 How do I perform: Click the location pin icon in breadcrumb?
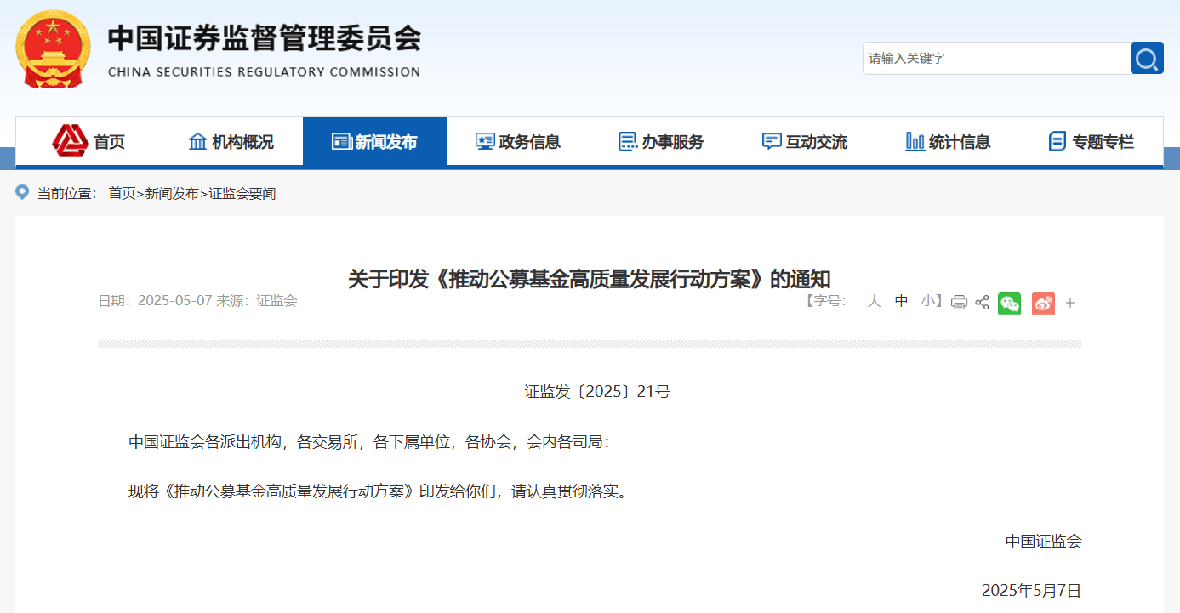pos(22,192)
